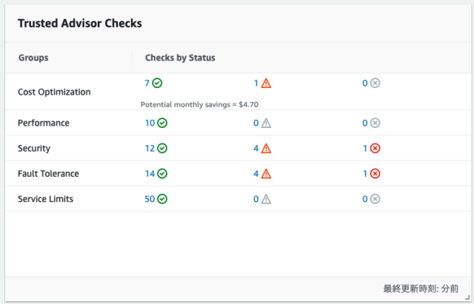Open the 7 passed Cost Optimization checks

[147, 83]
